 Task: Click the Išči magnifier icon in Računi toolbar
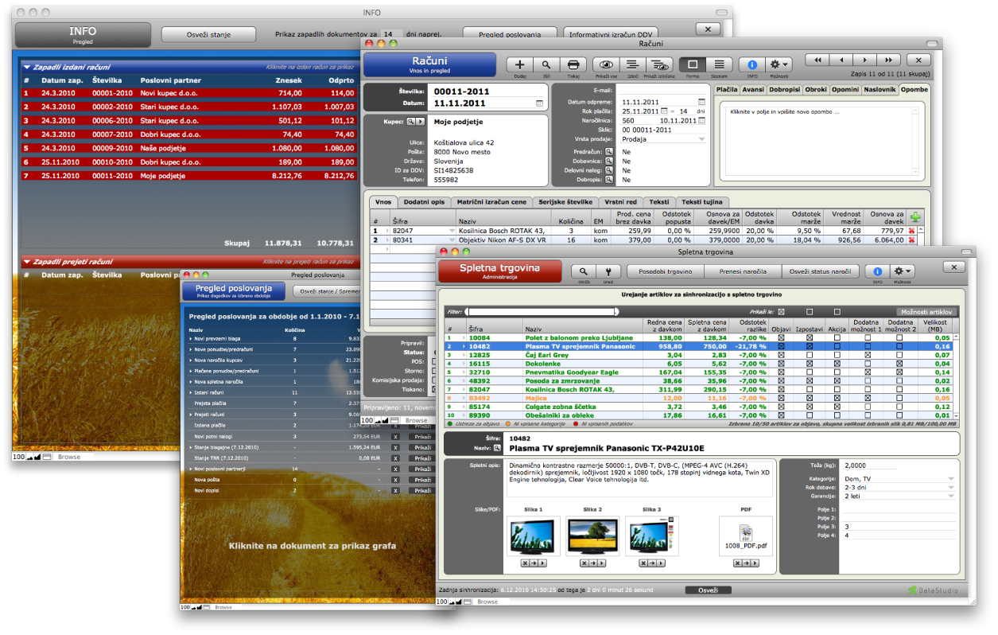click(546, 64)
